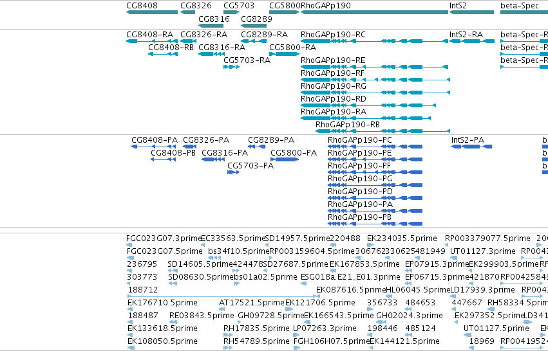The height and width of the screenshot is (351, 548).
Task: Select EST EK234035.5prime
Action: coord(370,246)
